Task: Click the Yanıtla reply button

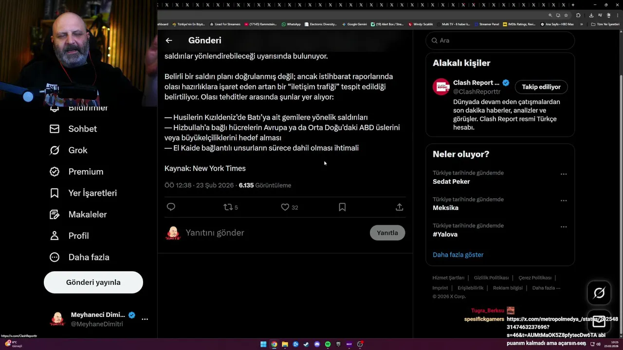Action: [x=387, y=233]
